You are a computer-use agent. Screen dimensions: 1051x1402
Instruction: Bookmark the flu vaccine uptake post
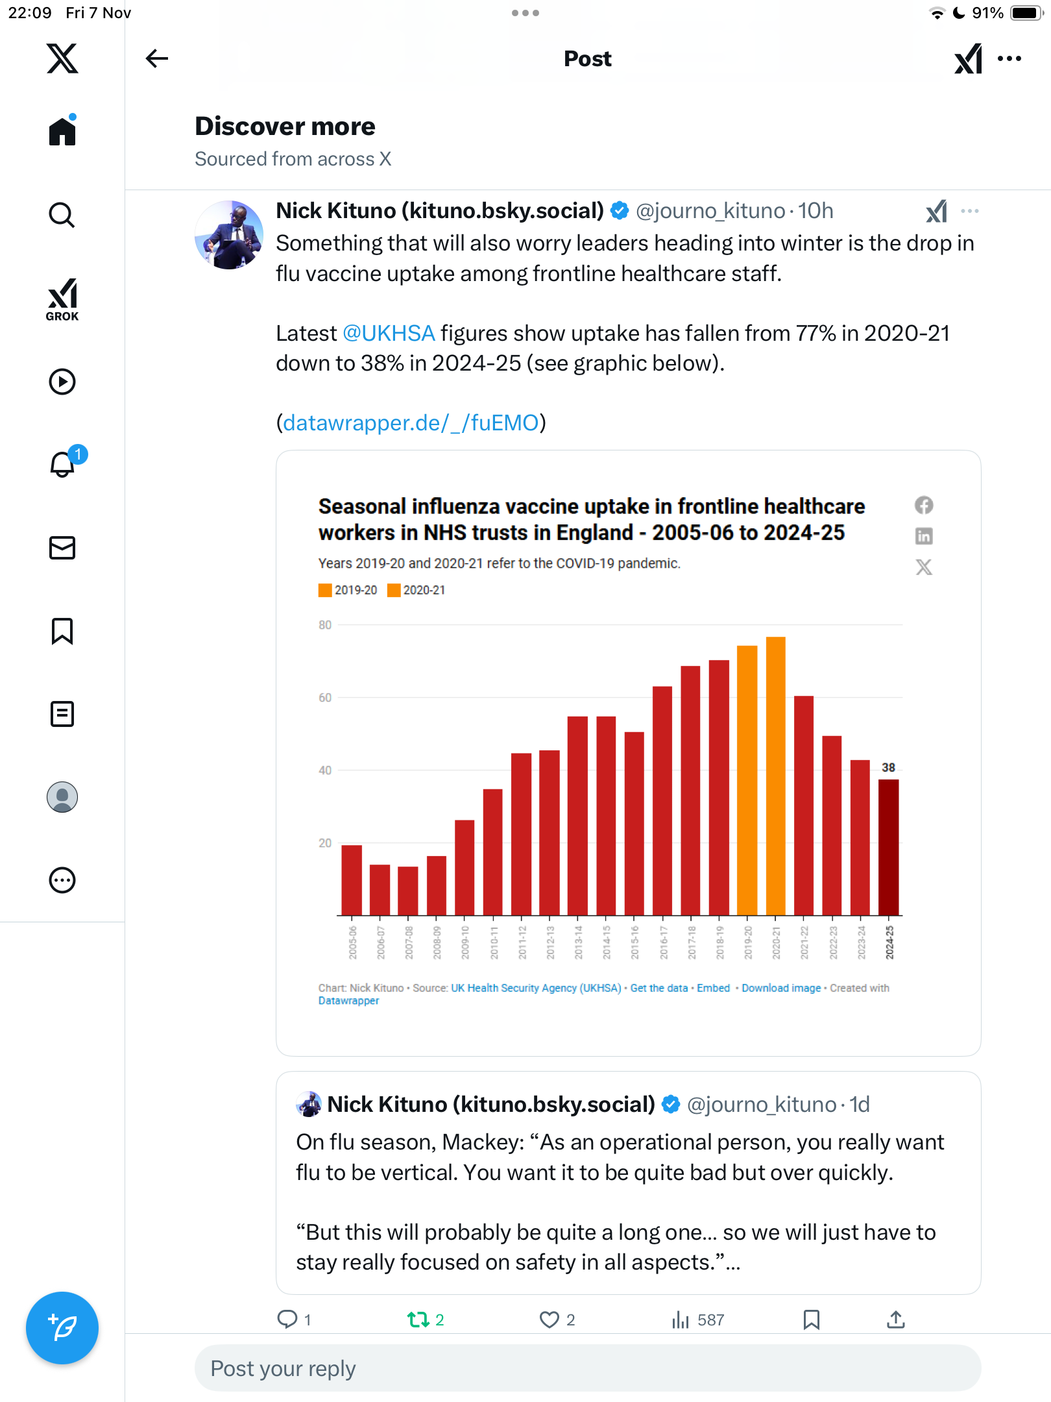click(x=811, y=1320)
